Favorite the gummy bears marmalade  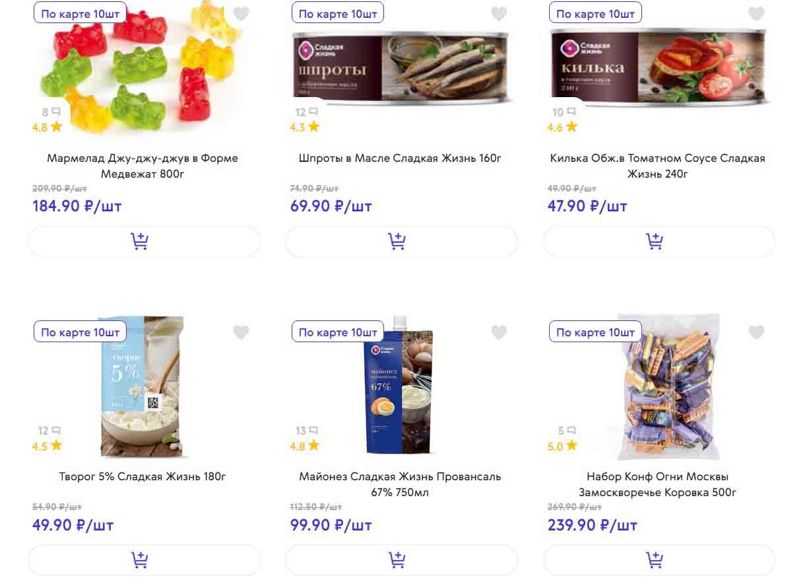[242, 14]
